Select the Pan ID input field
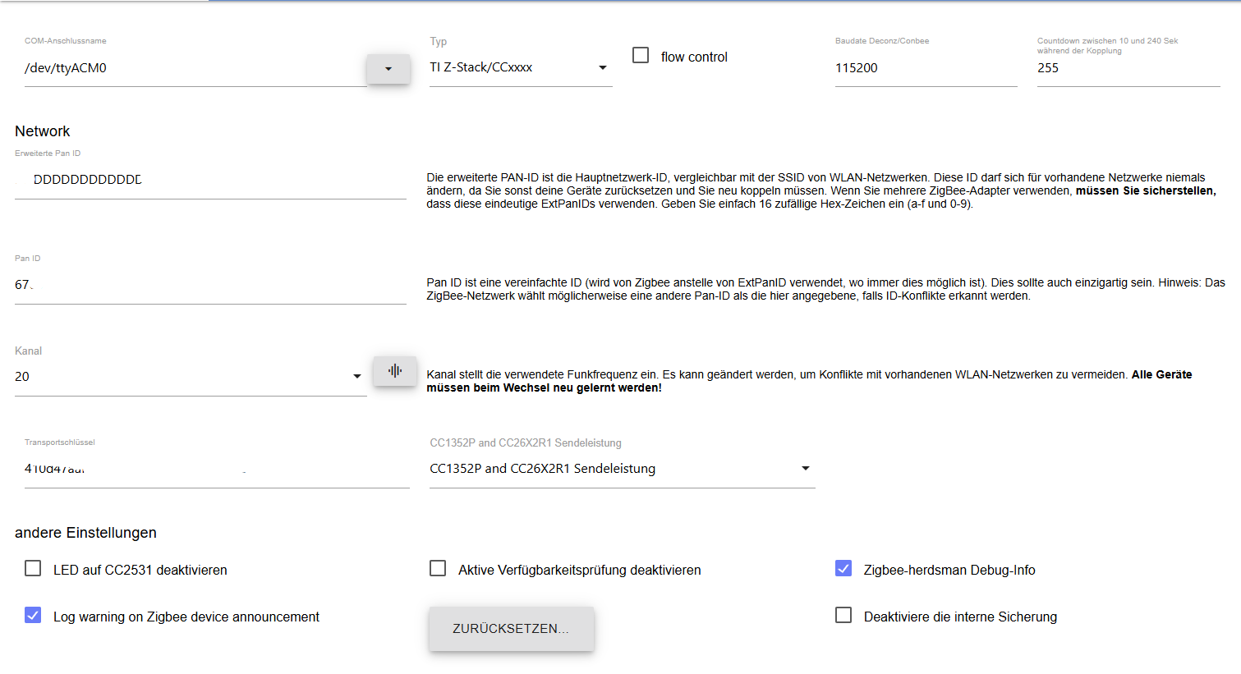This screenshot has width=1241, height=674. click(210, 285)
